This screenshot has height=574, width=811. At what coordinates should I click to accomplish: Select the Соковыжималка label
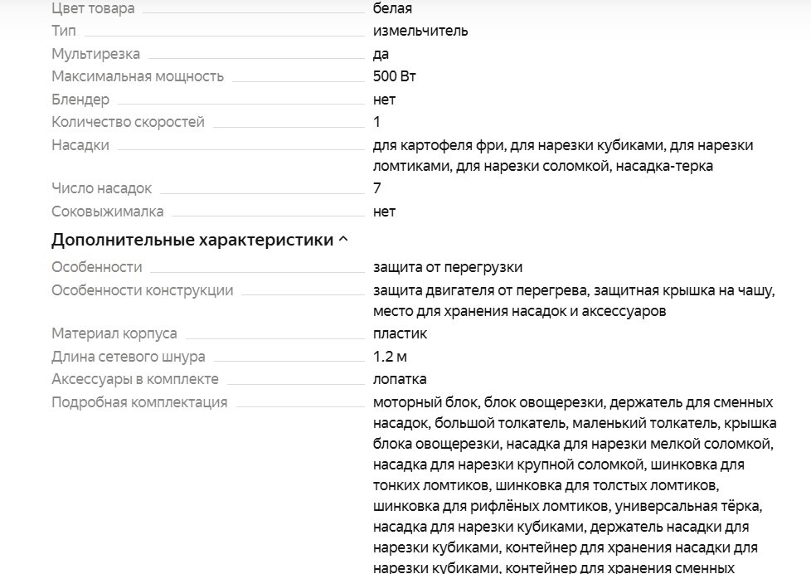pyautogui.click(x=108, y=212)
